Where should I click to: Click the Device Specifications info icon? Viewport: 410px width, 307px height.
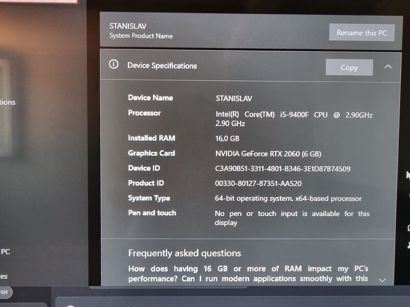point(114,64)
